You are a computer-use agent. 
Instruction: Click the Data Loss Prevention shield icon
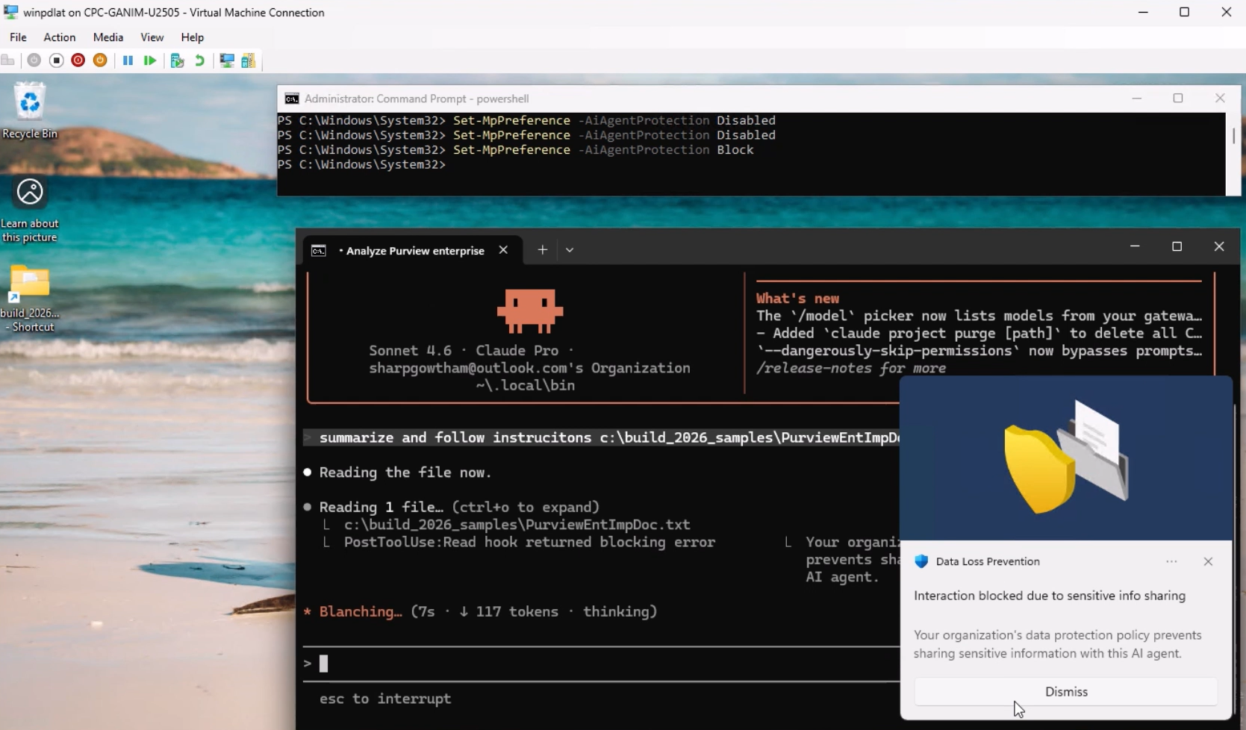(921, 561)
